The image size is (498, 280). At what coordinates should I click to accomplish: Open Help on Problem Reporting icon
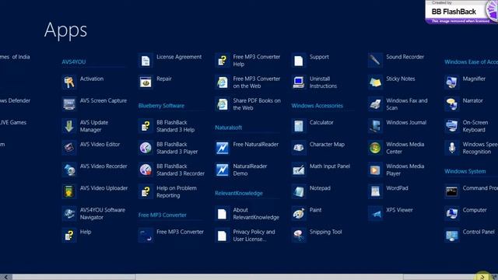point(146,192)
